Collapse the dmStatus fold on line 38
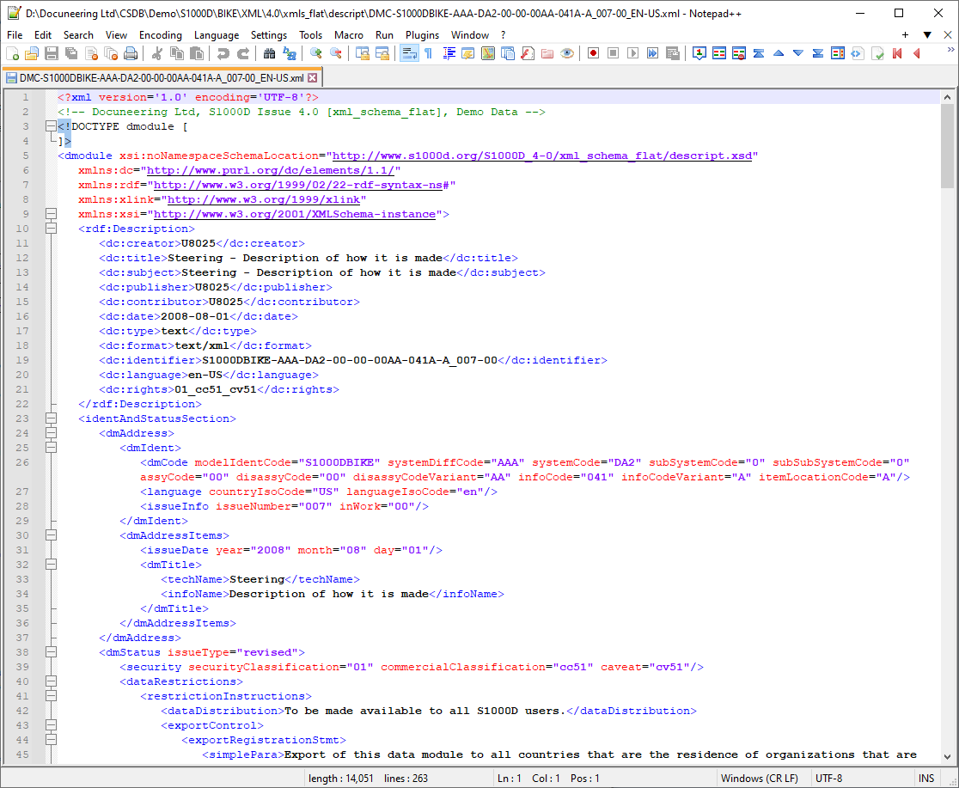The width and height of the screenshot is (959, 788). pos(51,652)
